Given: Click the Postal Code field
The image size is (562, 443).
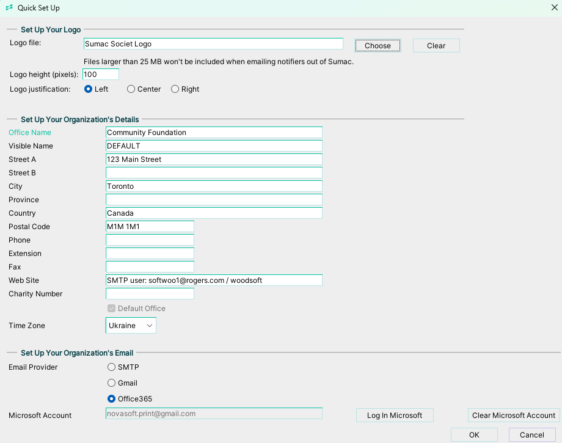Looking at the screenshot, I should (x=150, y=227).
